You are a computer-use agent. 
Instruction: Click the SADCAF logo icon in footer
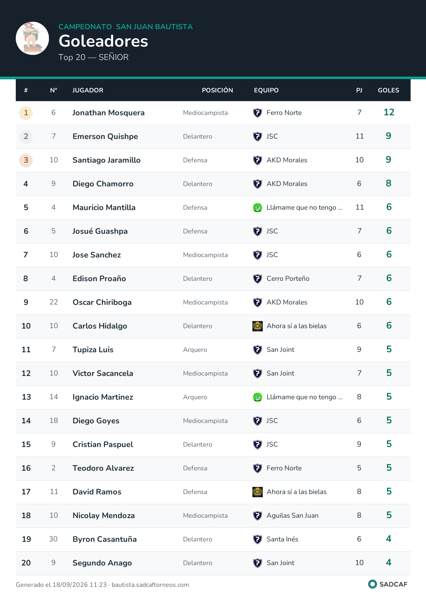(372, 584)
